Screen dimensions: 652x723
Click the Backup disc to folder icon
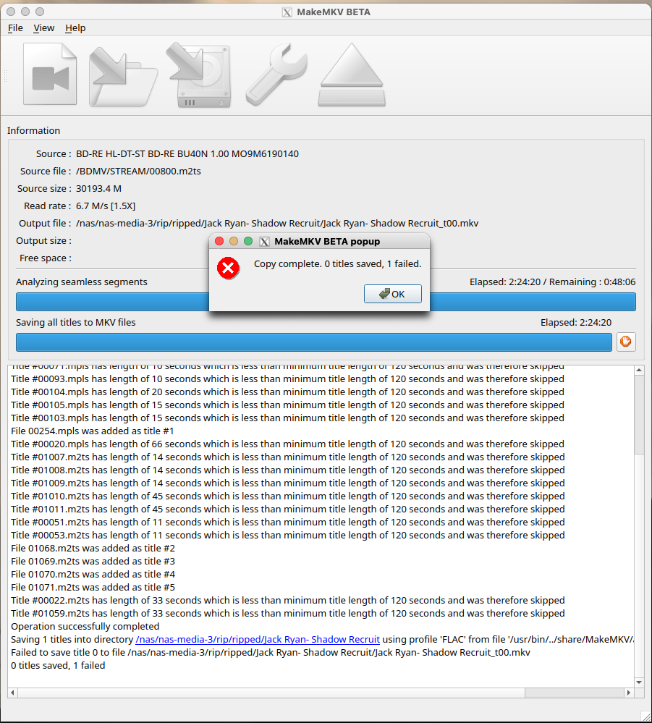[123, 77]
